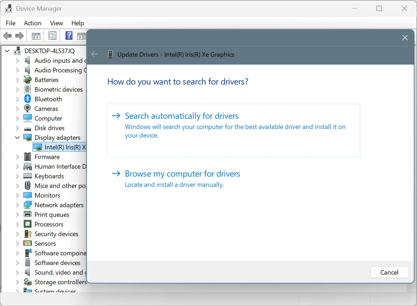
Task: Click the Keyboards icon
Action: (x=27, y=176)
